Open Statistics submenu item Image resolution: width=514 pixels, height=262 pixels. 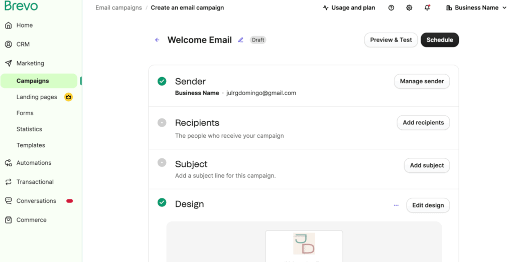[29, 129]
